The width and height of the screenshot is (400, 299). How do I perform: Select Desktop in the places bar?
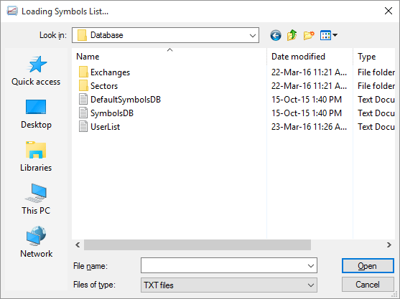tap(36, 114)
